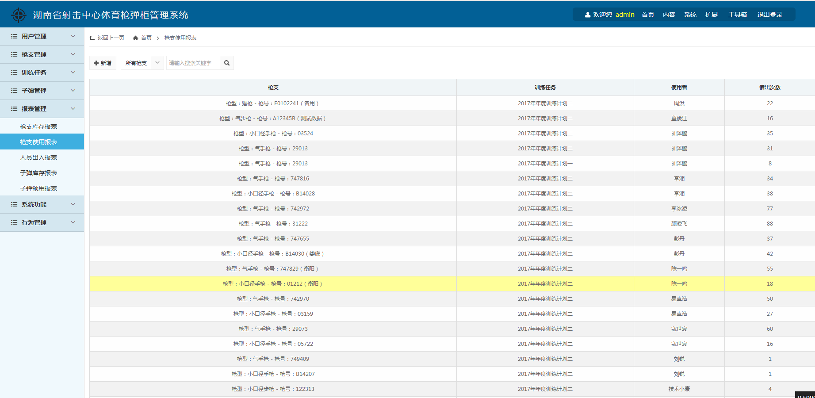Select 人员出入报表 menu item
Screen dimensions: 815x398
point(38,157)
